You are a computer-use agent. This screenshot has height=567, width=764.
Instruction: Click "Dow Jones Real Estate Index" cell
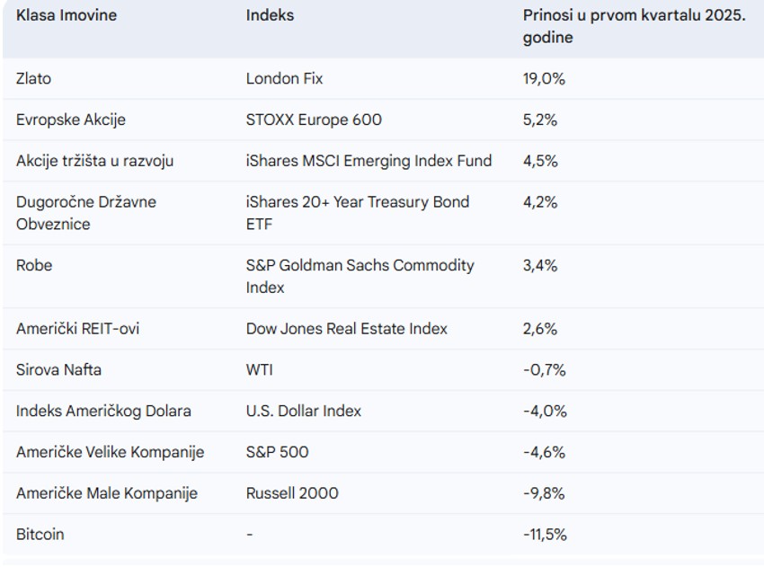coord(346,329)
